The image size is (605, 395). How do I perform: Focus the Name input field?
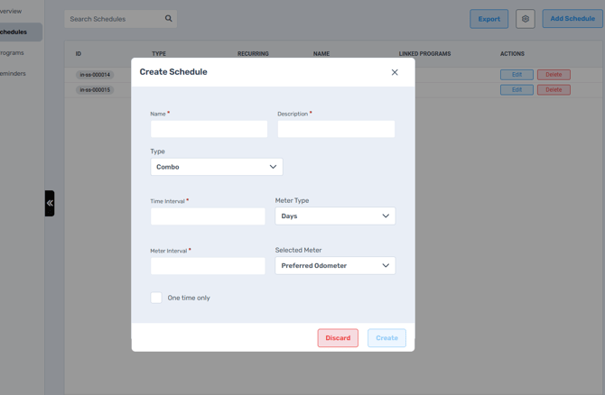pos(209,129)
